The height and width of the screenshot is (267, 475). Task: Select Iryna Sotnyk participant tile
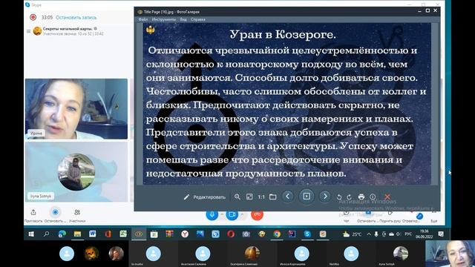[76, 171]
